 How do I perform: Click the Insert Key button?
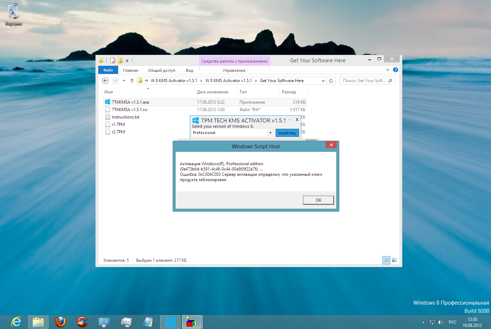(x=287, y=133)
